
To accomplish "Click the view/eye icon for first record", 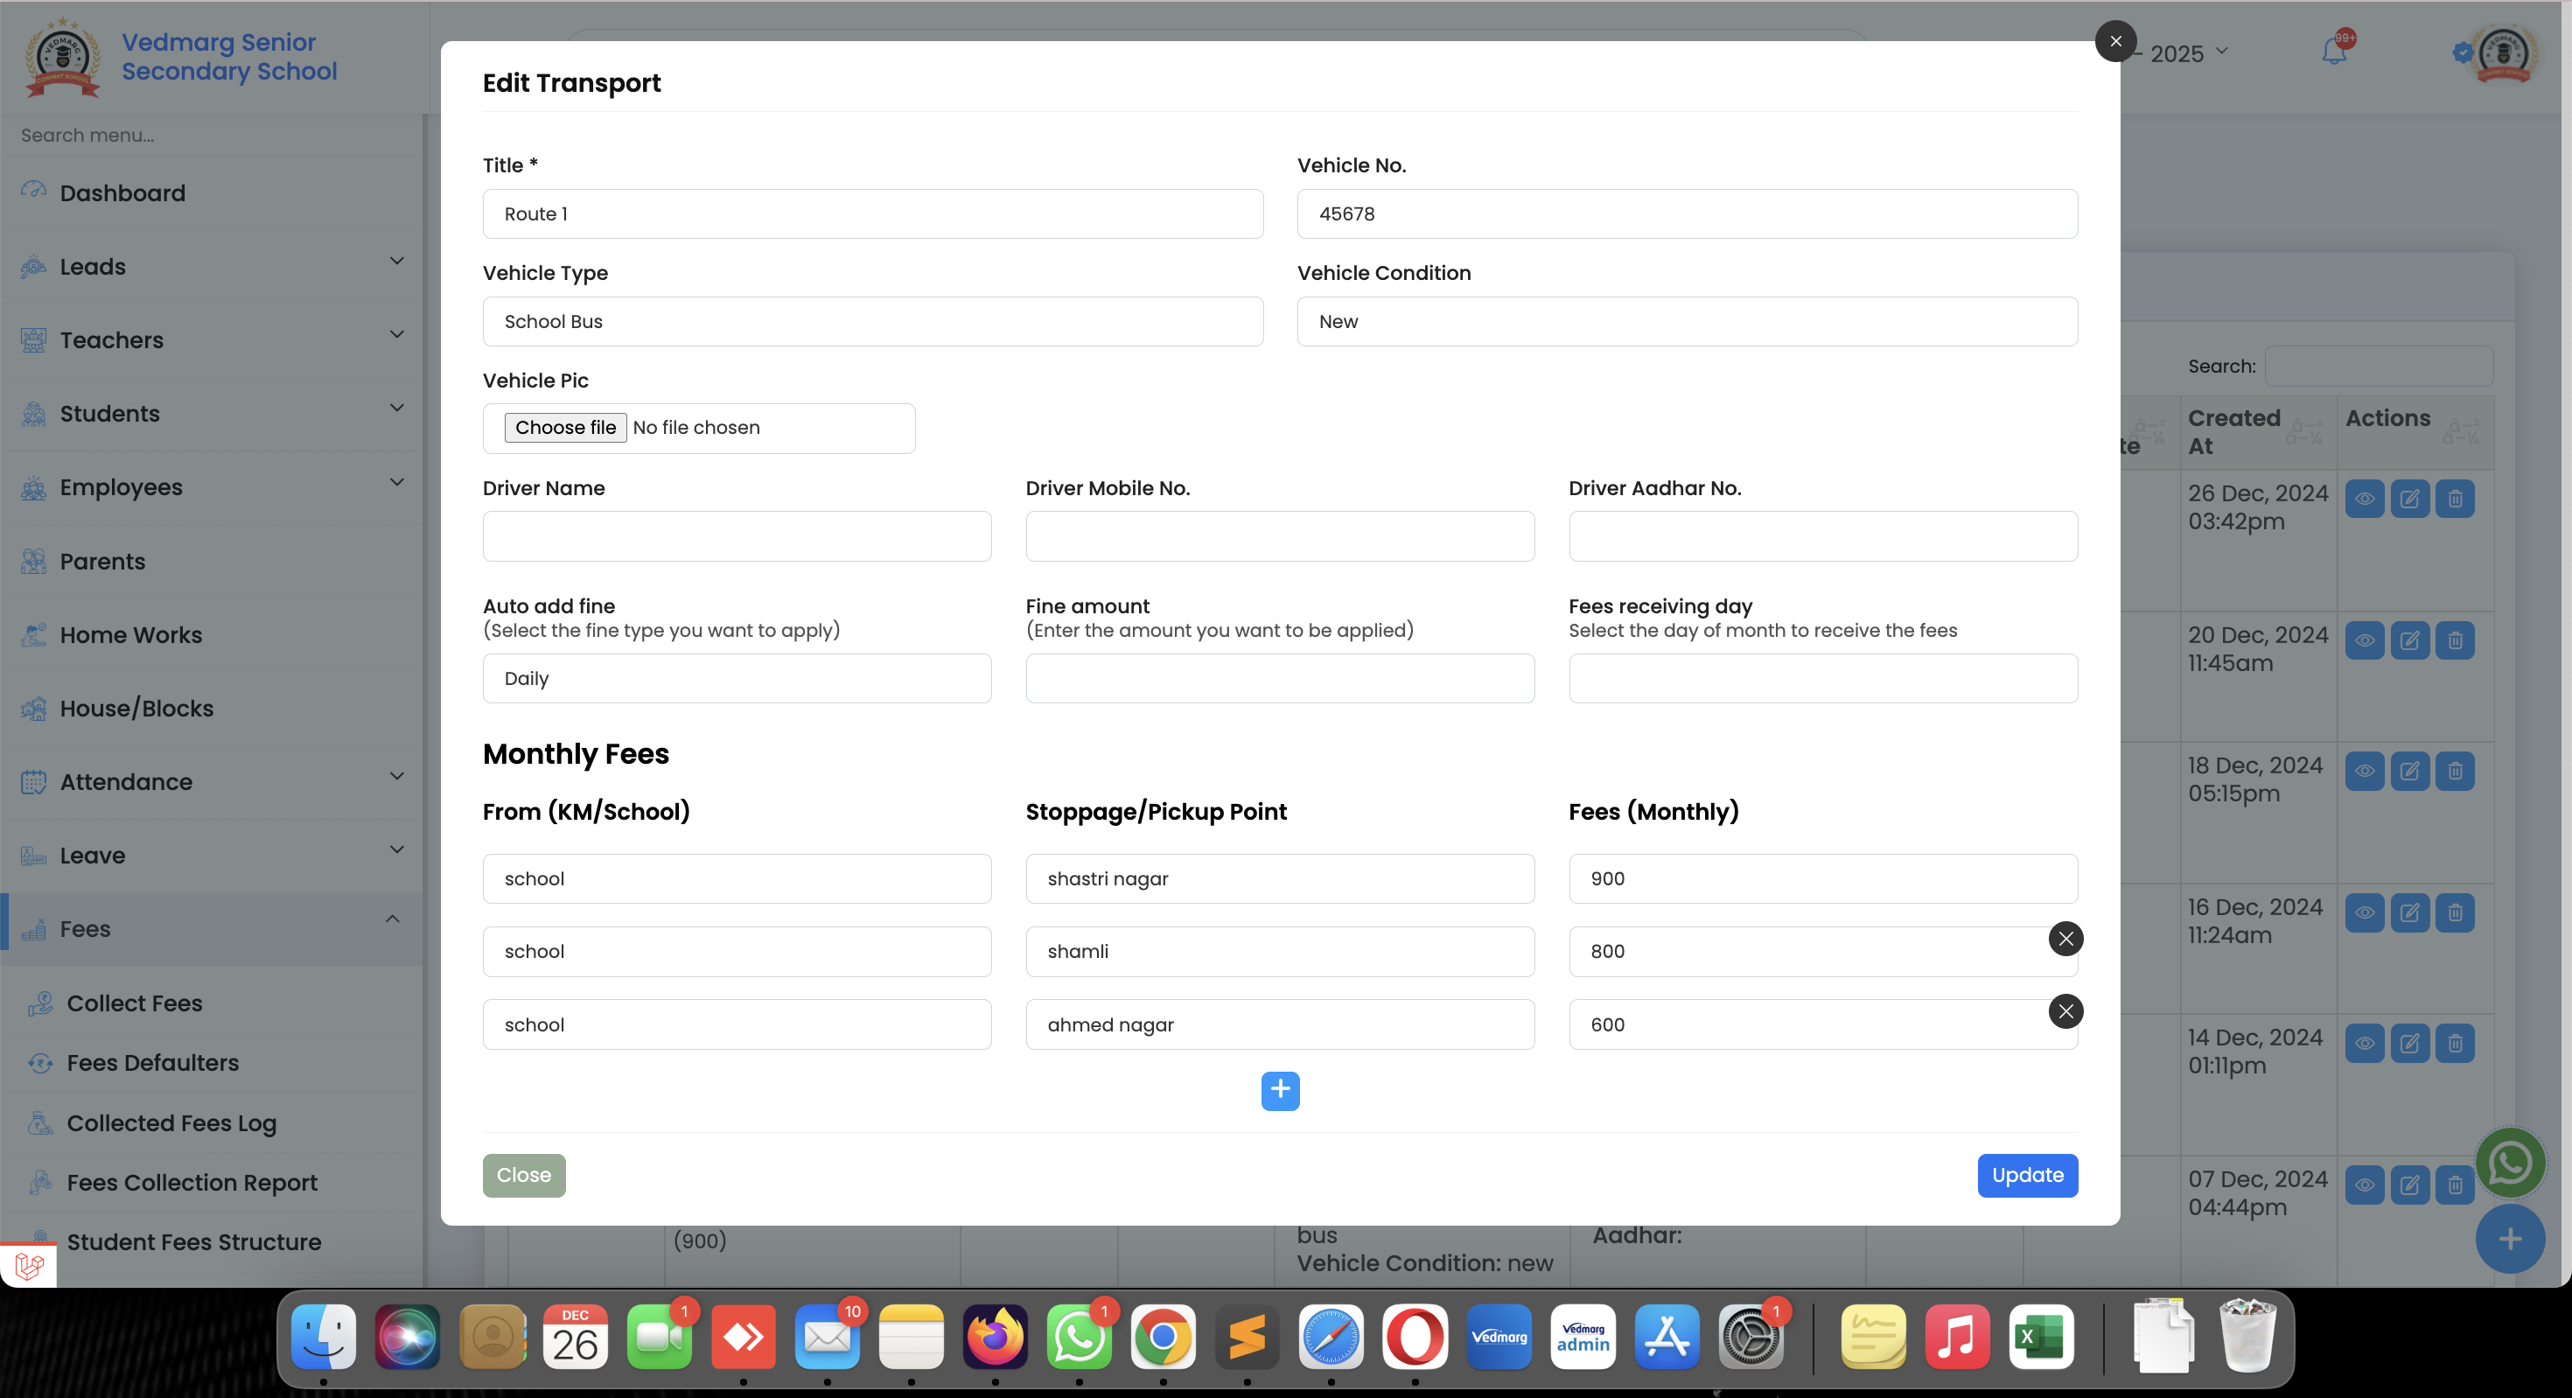I will (2366, 498).
